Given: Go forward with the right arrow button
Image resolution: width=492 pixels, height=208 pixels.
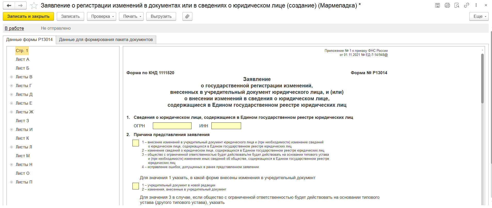Looking at the screenshot, I should pos(21,5).
